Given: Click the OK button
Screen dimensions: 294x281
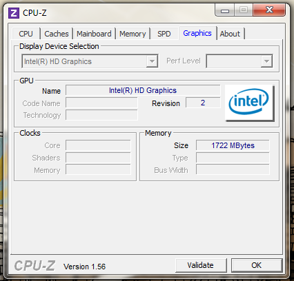Looking at the screenshot, I should click(256, 265).
